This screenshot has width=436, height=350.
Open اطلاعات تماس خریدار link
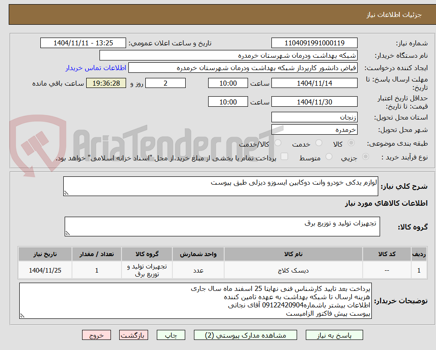click(x=96, y=68)
